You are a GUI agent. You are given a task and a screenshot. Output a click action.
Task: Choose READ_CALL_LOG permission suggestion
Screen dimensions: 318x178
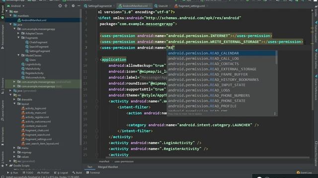point(221,58)
